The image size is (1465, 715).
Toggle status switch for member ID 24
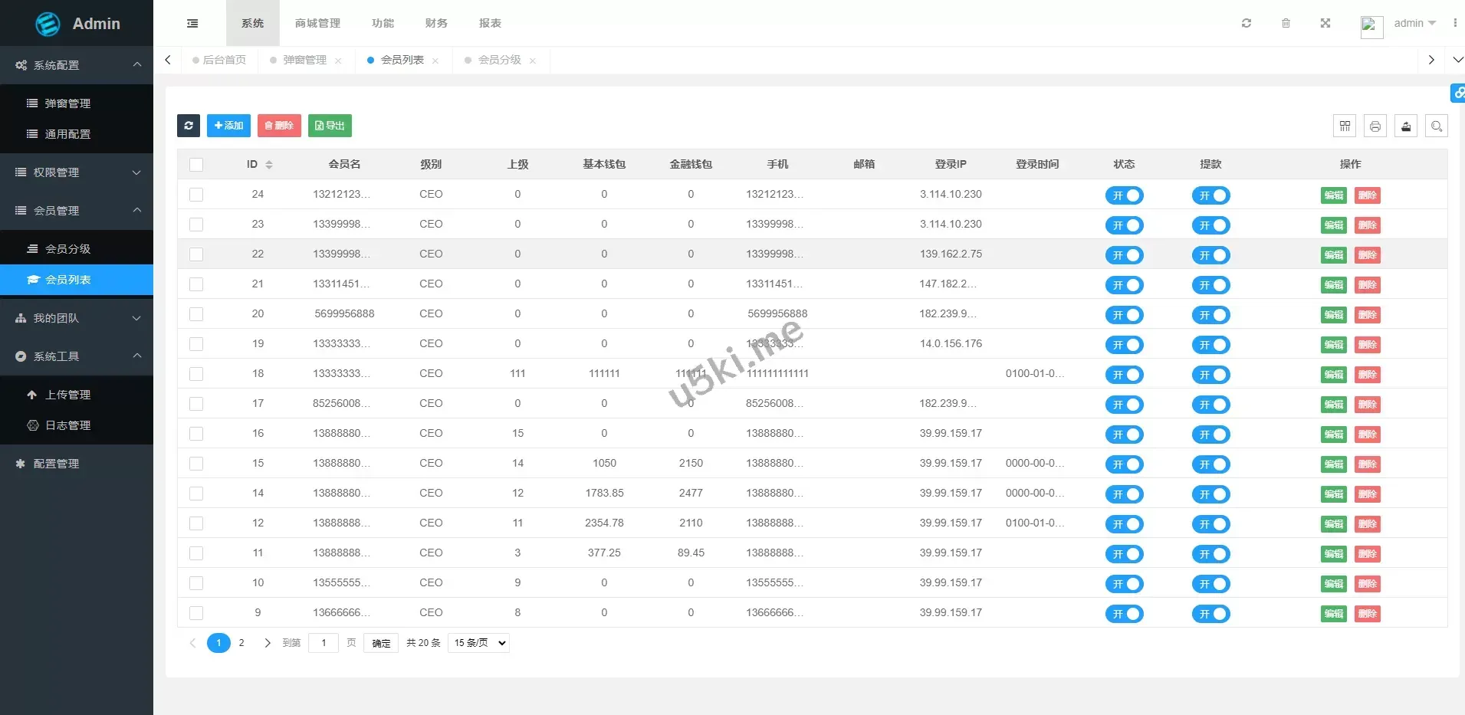tap(1124, 195)
